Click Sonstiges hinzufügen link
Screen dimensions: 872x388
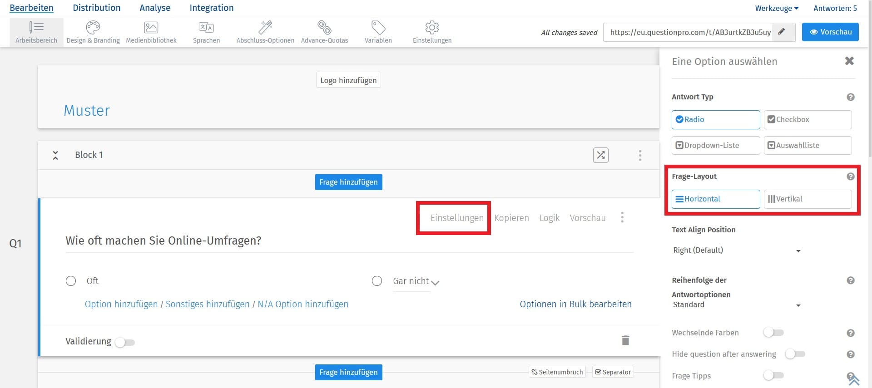click(x=208, y=304)
